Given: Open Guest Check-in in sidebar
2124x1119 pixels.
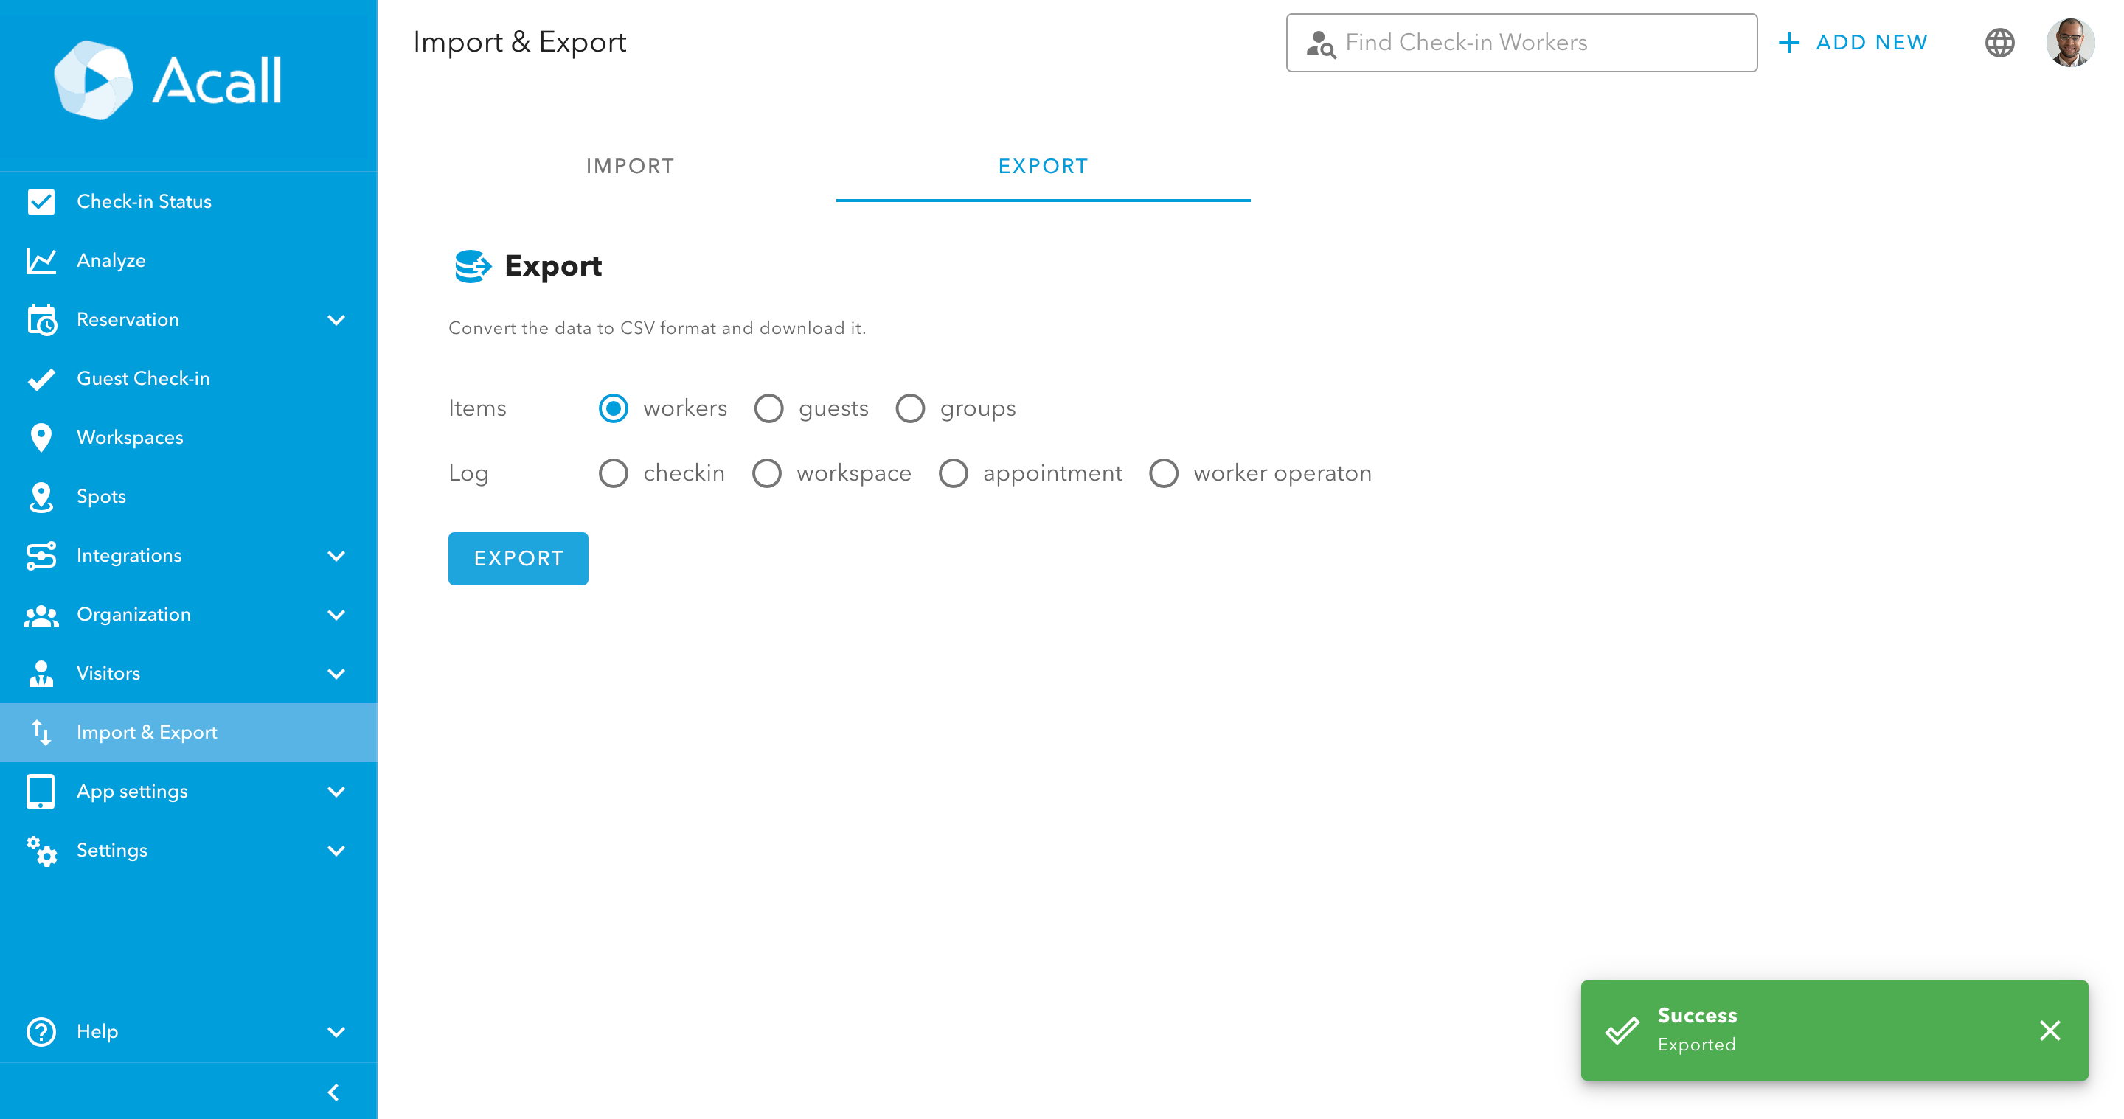Looking at the screenshot, I should [189, 378].
